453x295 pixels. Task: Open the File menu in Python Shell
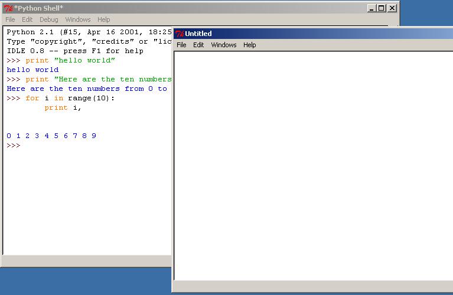click(x=10, y=19)
